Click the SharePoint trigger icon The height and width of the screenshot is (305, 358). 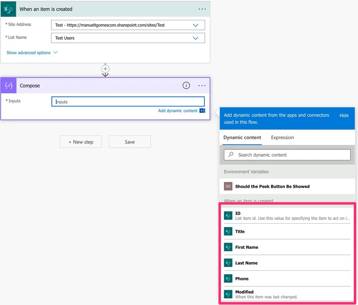click(9, 9)
